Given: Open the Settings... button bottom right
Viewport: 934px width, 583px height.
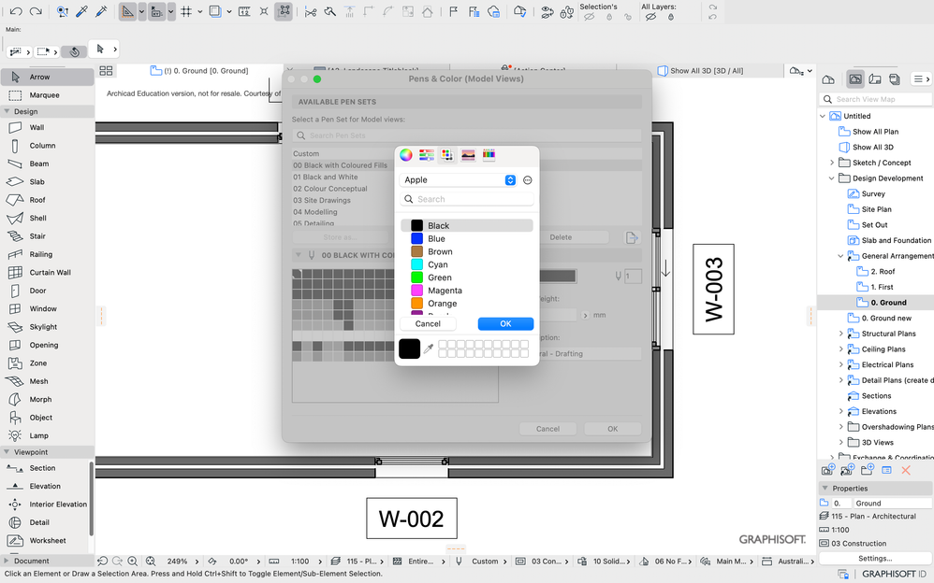Looking at the screenshot, I should click(875, 558).
